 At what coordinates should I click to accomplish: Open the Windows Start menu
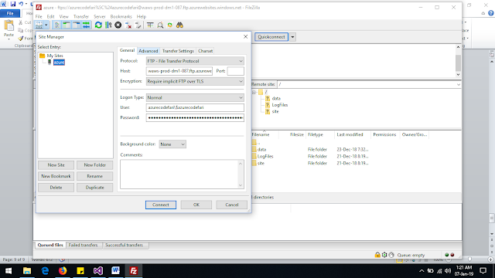tap(9, 271)
